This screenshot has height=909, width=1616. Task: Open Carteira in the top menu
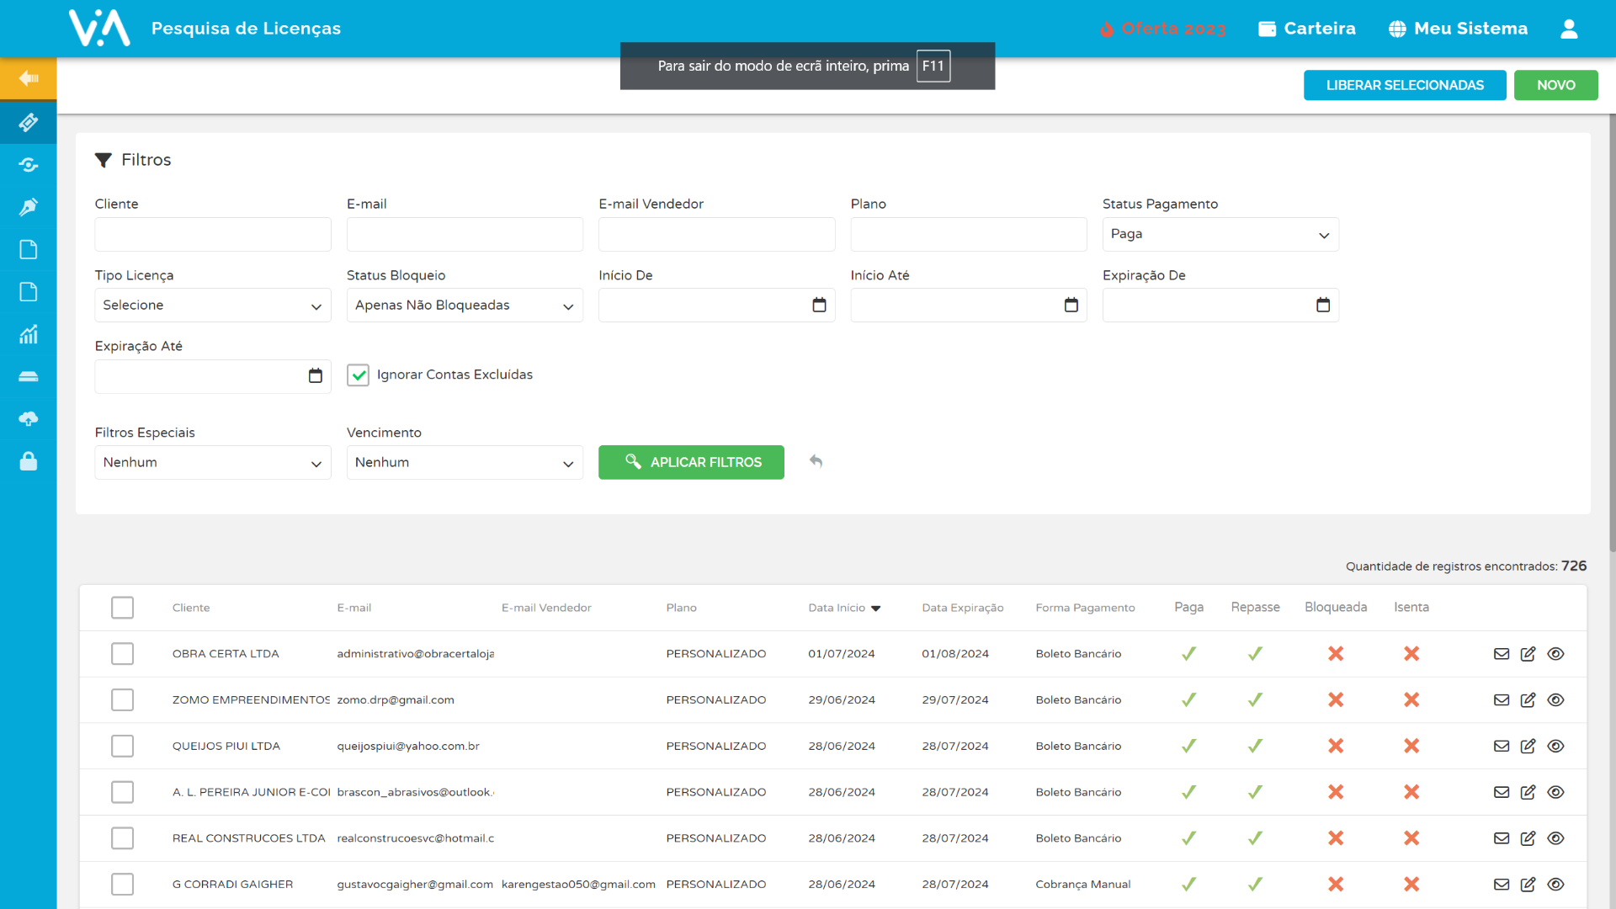[x=1307, y=29]
